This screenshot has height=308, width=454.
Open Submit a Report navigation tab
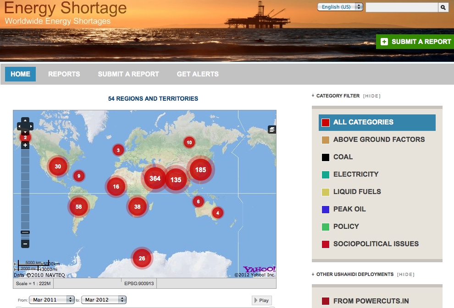click(128, 74)
